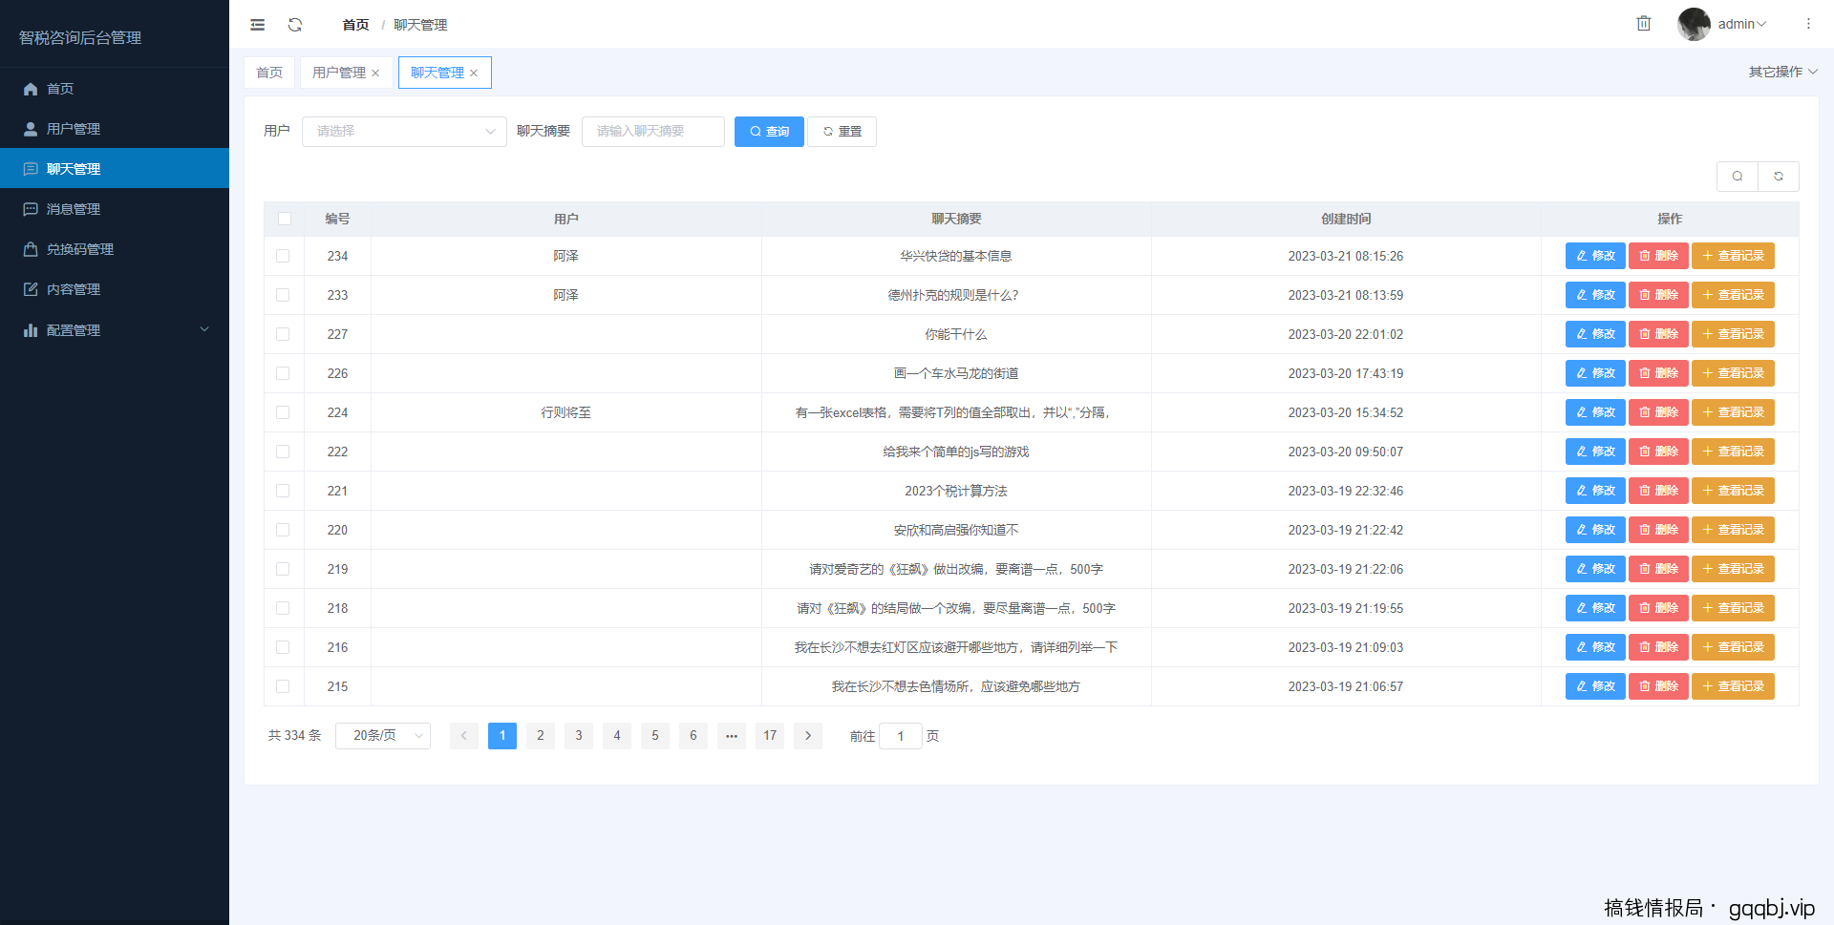Screen dimensions: 1834x925
Task: Open the 用户 selection dropdown
Action: [x=403, y=131]
